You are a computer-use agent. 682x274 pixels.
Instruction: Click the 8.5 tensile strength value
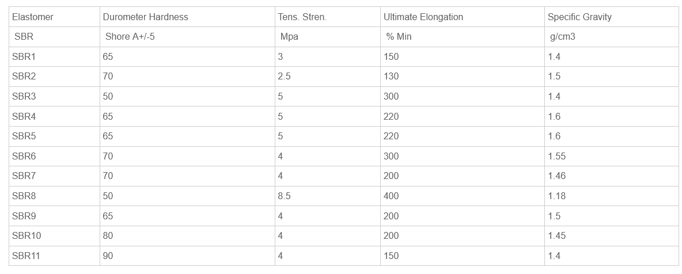click(284, 196)
